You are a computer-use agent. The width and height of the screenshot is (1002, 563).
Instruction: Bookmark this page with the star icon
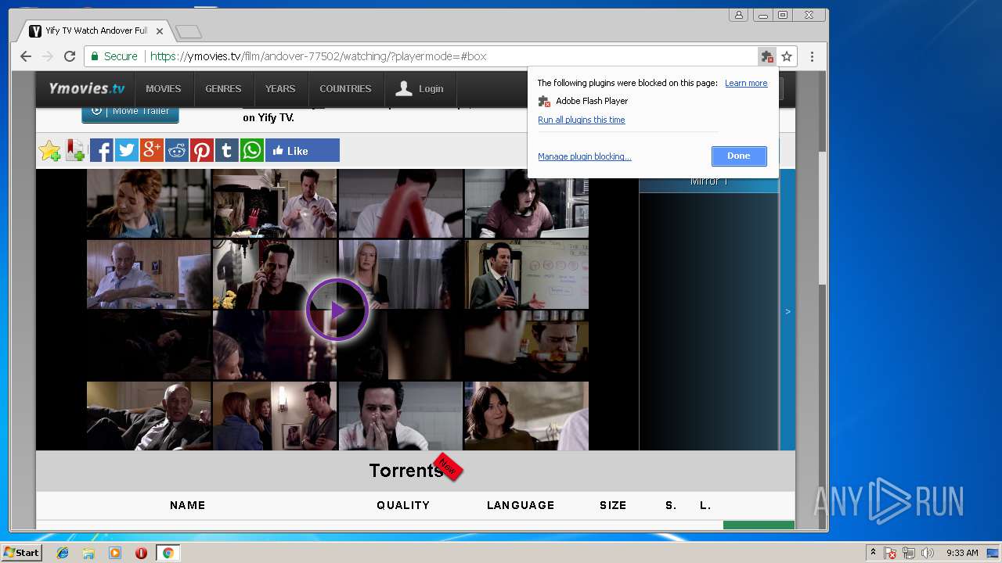click(x=787, y=56)
